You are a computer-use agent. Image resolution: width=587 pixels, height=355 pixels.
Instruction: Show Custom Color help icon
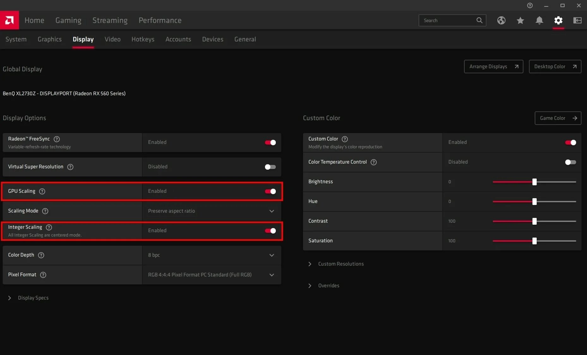[x=345, y=139]
